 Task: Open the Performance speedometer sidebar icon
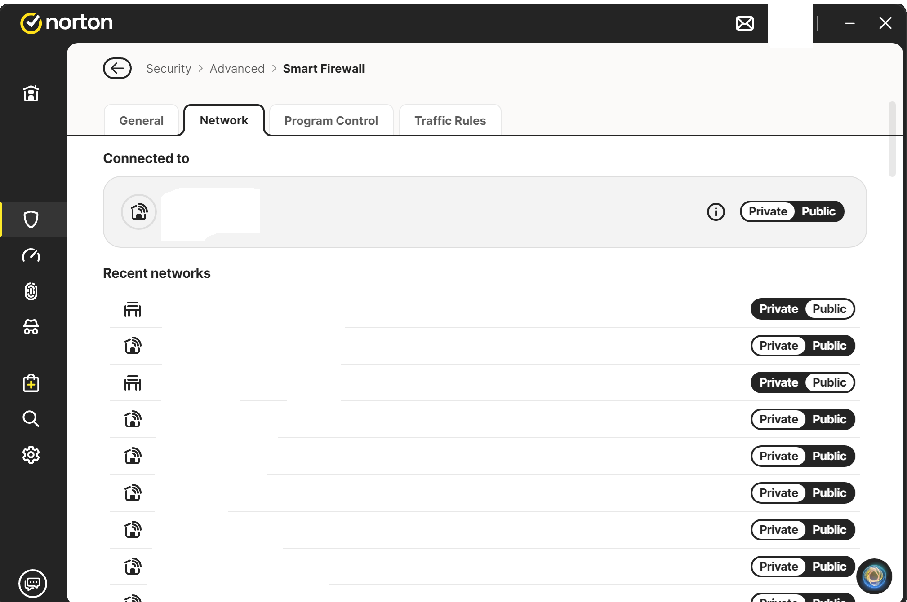(31, 255)
